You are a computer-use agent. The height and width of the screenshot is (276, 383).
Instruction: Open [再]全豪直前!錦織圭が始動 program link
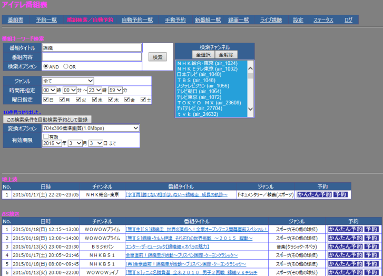tap(186, 264)
